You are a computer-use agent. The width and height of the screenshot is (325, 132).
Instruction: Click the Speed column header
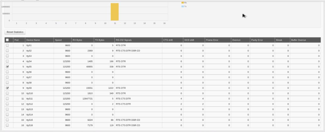tap(59, 40)
